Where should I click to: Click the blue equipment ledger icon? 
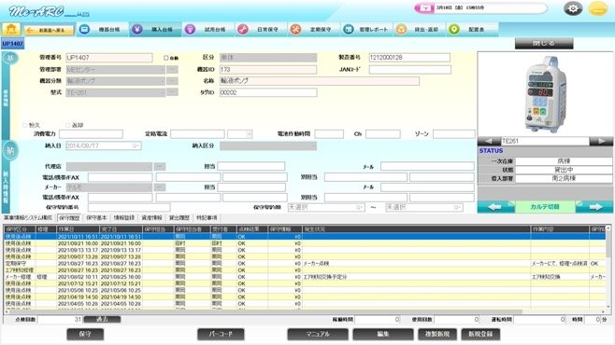coord(84,29)
